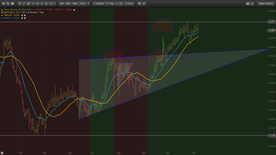The height and width of the screenshot is (155, 276).
Task: Open the chart layout grid icon
Action: click(x=12, y=3)
